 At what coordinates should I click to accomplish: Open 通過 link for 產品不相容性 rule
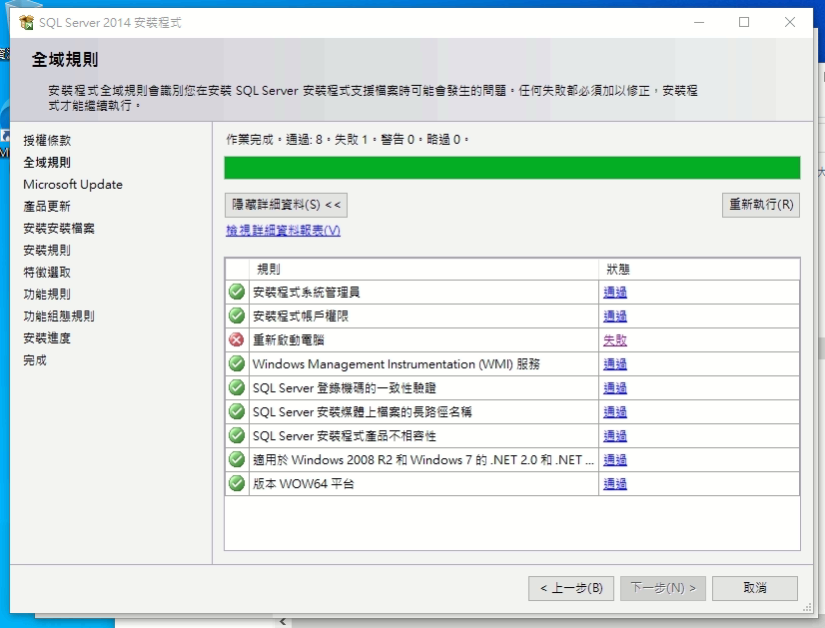point(614,436)
